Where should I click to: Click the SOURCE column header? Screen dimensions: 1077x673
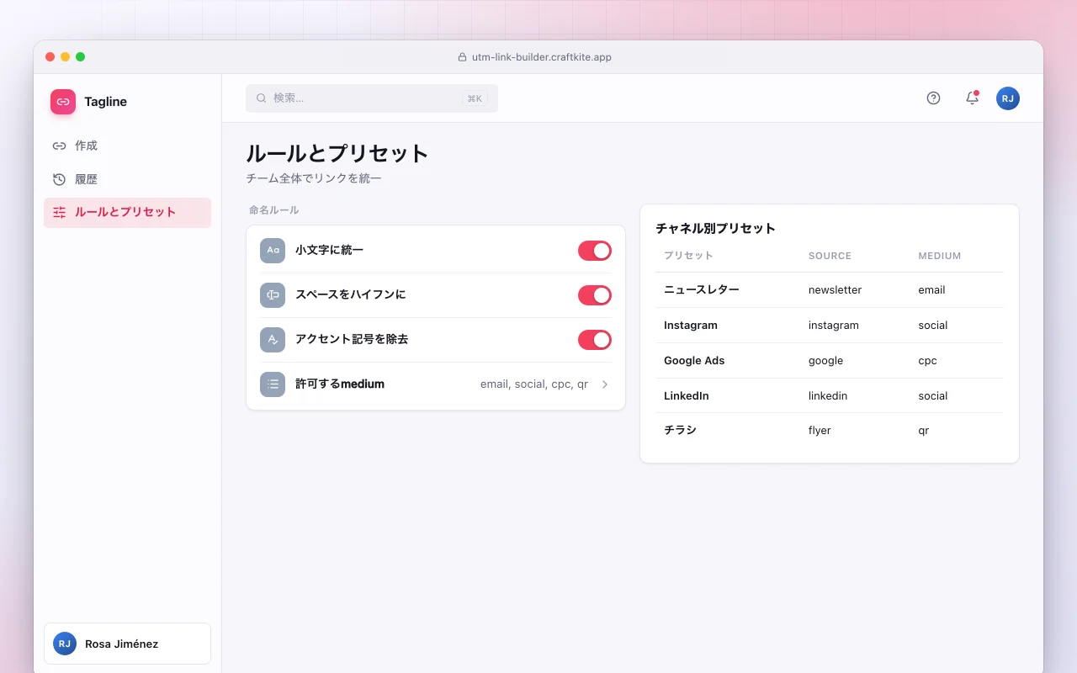coord(830,256)
